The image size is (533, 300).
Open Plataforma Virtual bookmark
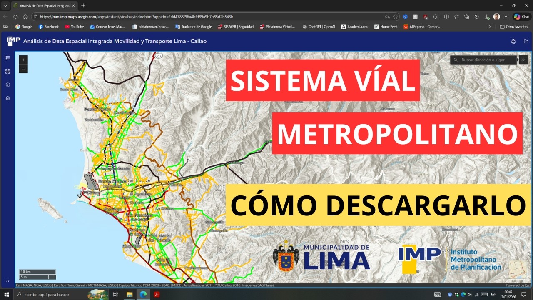pyautogui.click(x=277, y=27)
